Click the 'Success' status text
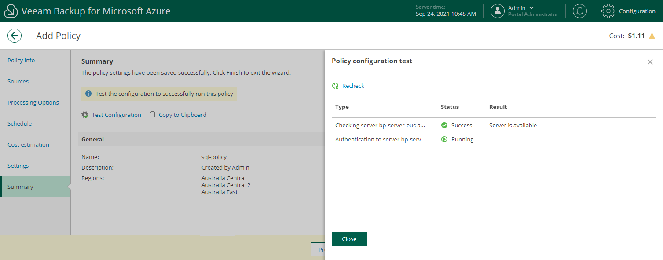Screen dimensions: 663x260 click(x=462, y=125)
